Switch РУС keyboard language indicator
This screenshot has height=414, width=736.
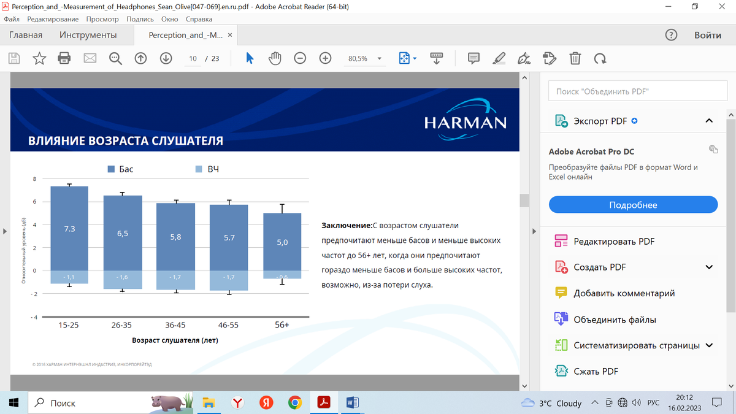tap(654, 403)
